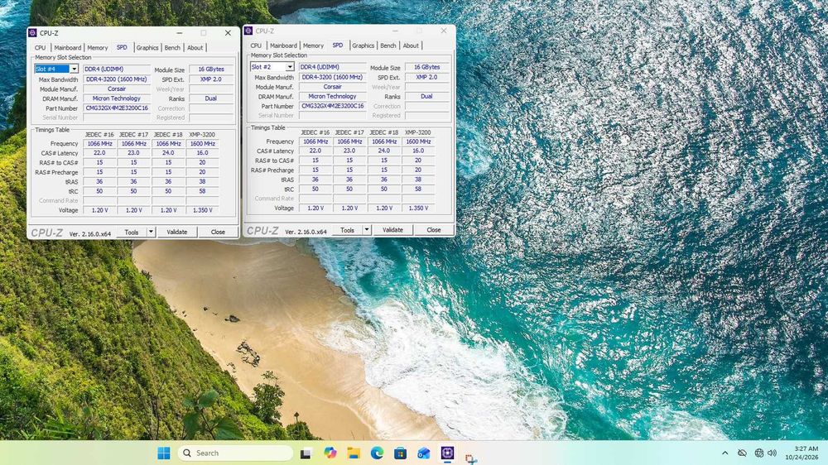
Task: Click DDR4-3200 (1600 MHz) value in left window
Action: (x=117, y=79)
